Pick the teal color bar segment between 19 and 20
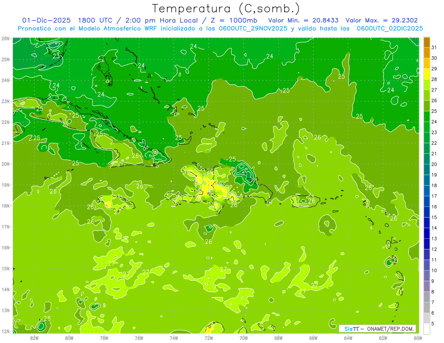 click(427, 169)
